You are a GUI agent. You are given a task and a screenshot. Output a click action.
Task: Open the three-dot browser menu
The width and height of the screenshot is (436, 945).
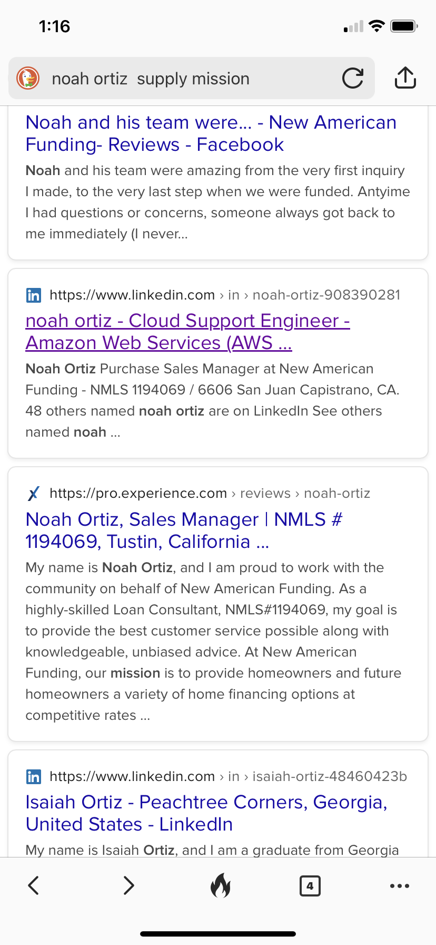coord(400,886)
